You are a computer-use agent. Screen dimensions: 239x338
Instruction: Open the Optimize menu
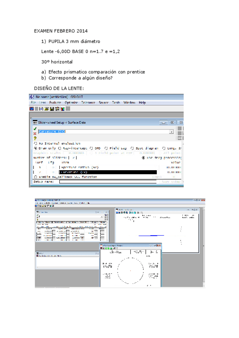point(71,102)
